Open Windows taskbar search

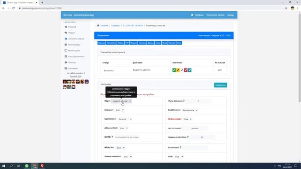pyautogui.click(x=11, y=166)
